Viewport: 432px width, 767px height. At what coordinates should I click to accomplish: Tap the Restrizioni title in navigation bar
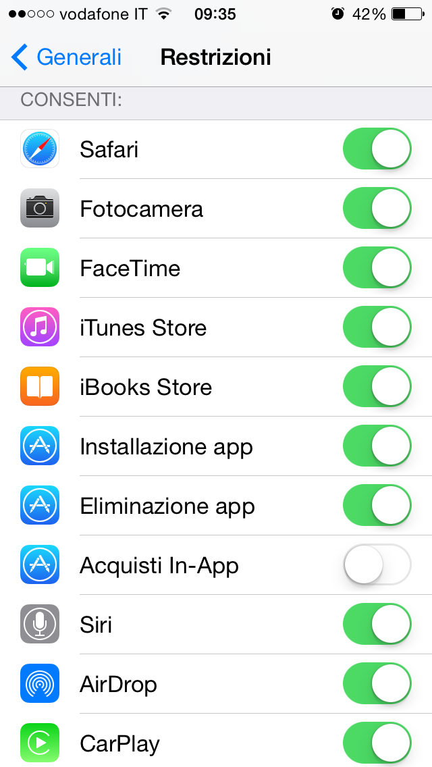[x=216, y=57]
